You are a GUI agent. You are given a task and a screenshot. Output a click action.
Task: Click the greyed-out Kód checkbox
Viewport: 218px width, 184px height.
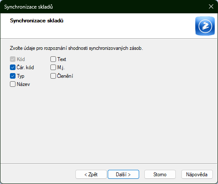pos(12,59)
